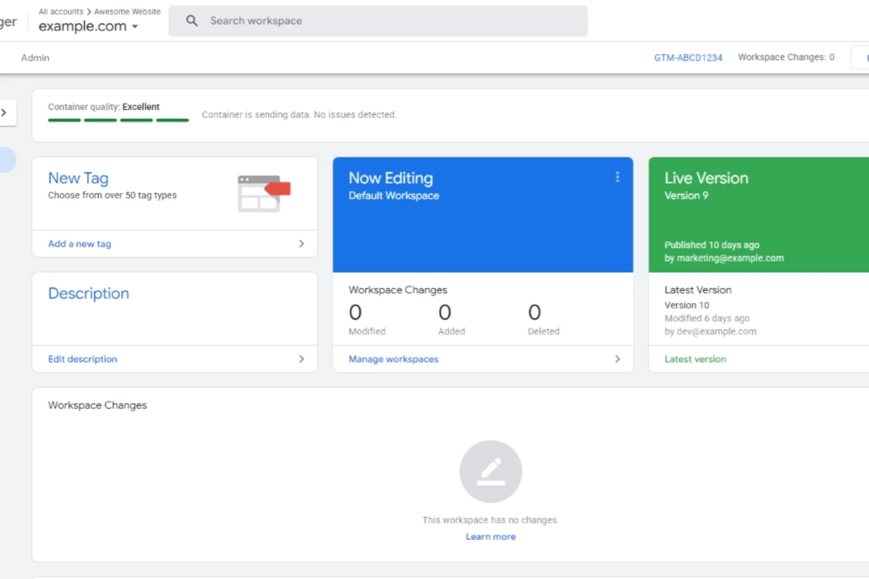Click Edit description link

82,359
